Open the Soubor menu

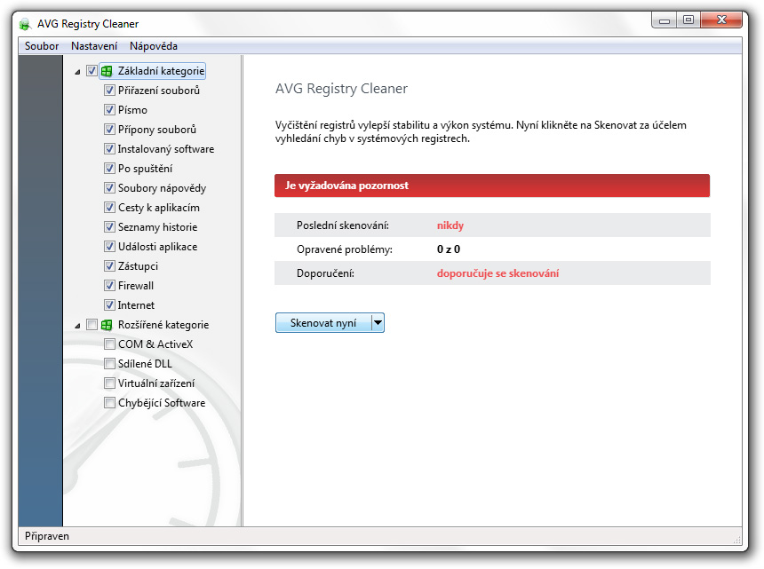42,46
